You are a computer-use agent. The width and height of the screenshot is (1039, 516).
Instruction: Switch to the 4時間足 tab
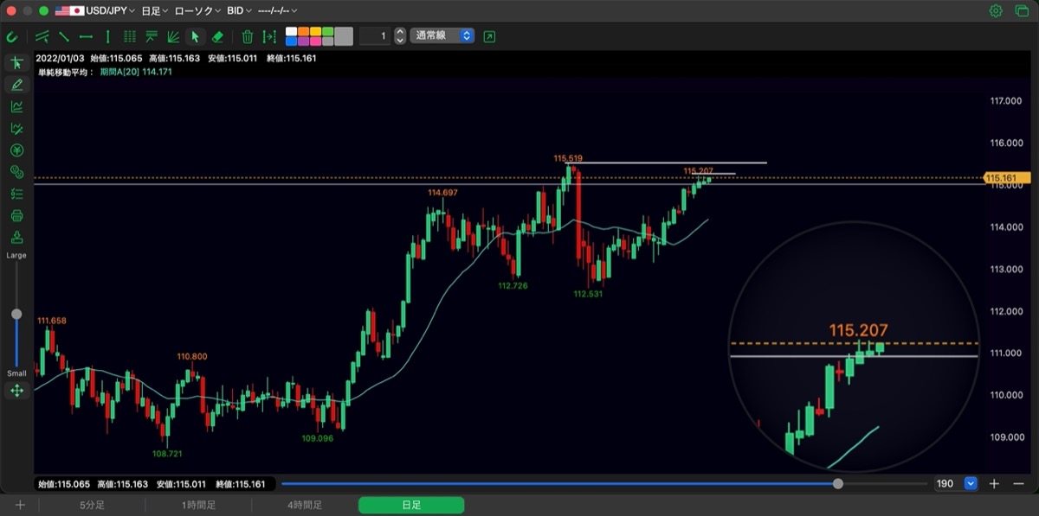click(x=305, y=505)
